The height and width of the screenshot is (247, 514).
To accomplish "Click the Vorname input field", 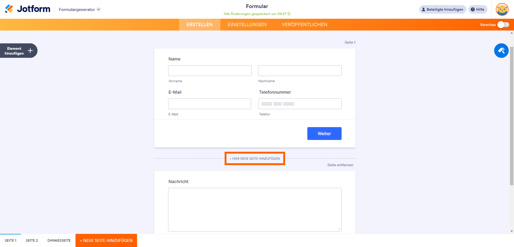I will tap(210, 71).
